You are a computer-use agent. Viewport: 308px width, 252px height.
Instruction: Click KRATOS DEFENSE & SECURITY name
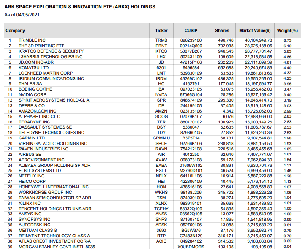pyautogui.click(x=51, y=51)
